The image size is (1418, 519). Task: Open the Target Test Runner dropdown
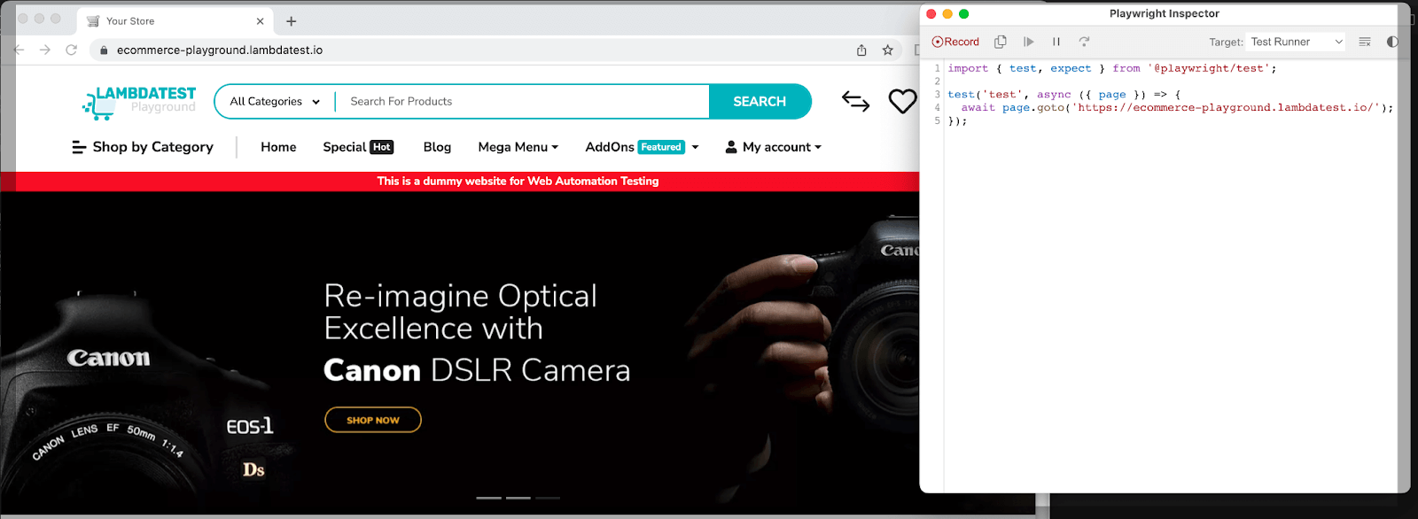pos(1296,42)
